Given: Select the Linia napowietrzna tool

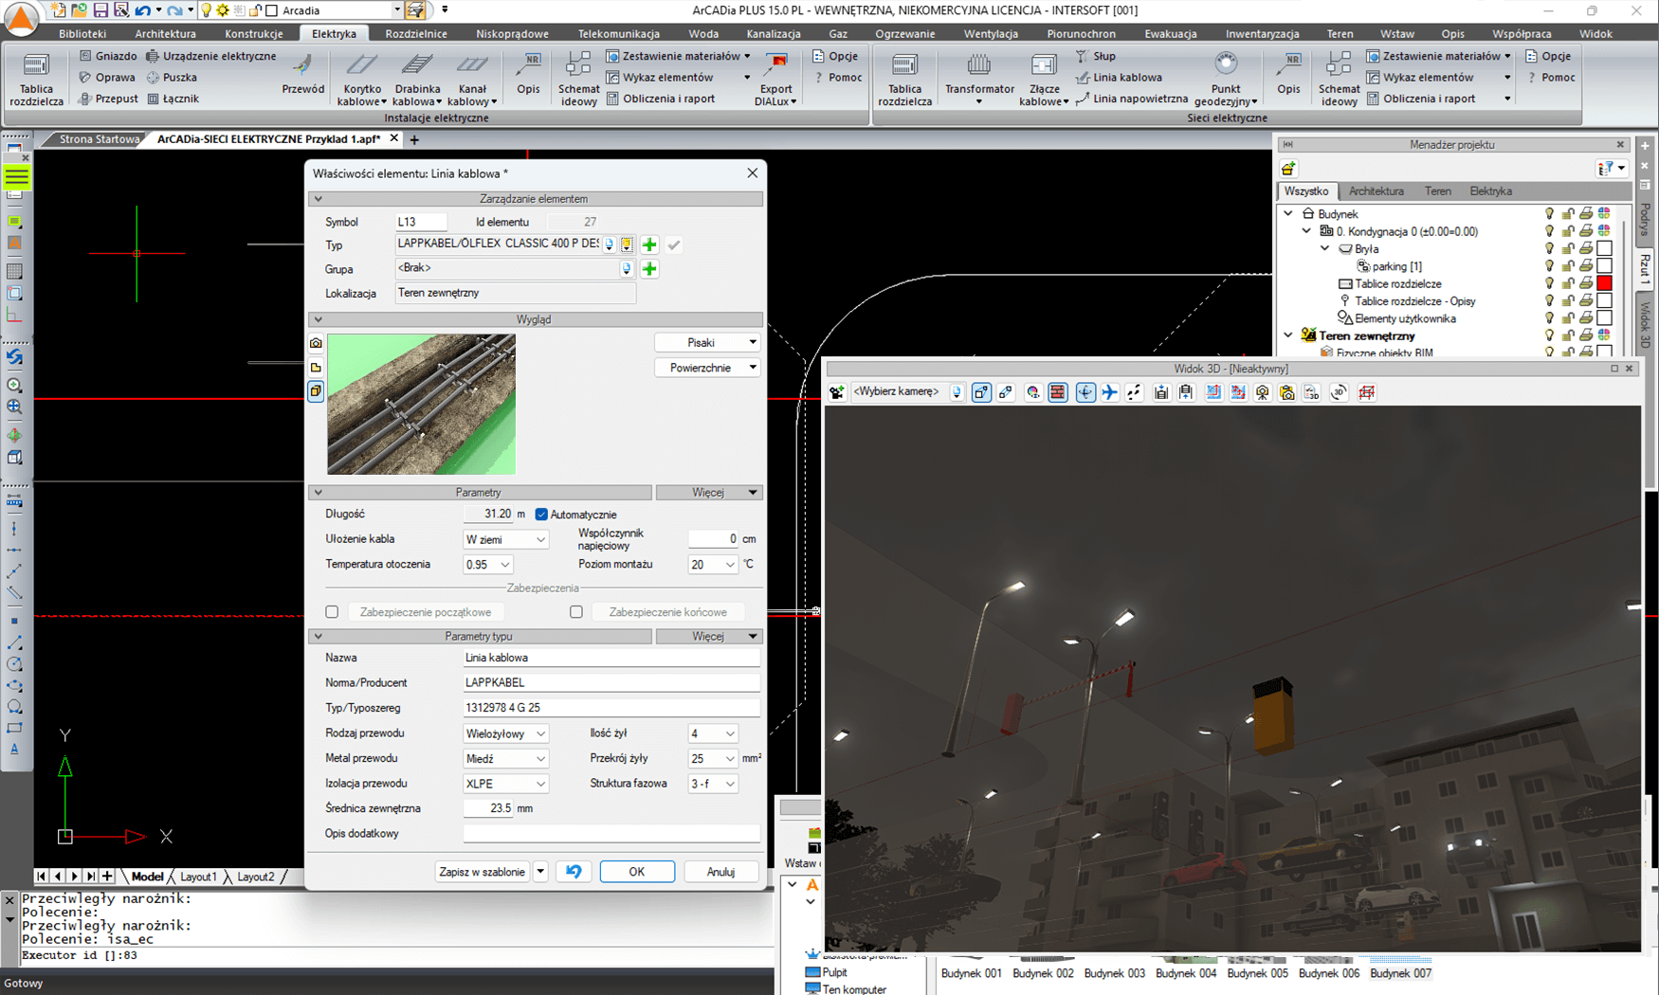Looking at the screenshot, I should tap(1131, 98).
